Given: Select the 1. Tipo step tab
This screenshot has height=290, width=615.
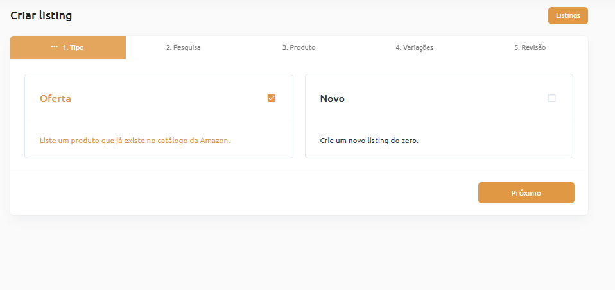Looking at the screenshot, I should point(73,47).
